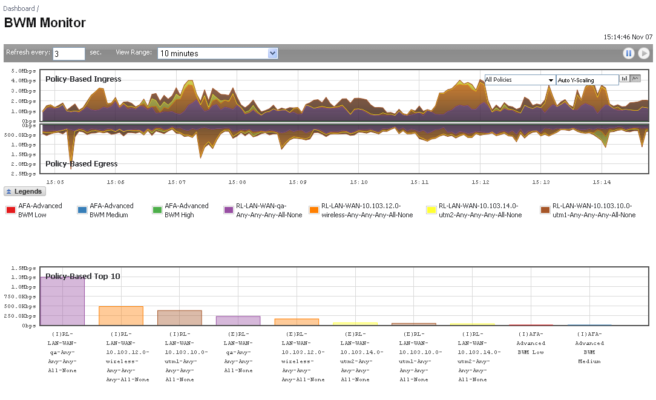Click the blue AFA-Advanced BWM Medium swatch

82,210
